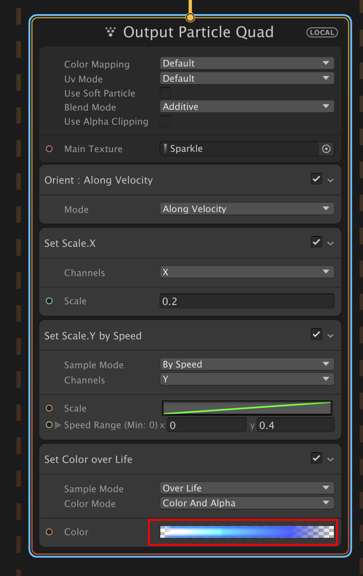This screenshot has width=363, height=576.
Task: Open the Color Mapping dropdown
Action: tap(246, 63)
